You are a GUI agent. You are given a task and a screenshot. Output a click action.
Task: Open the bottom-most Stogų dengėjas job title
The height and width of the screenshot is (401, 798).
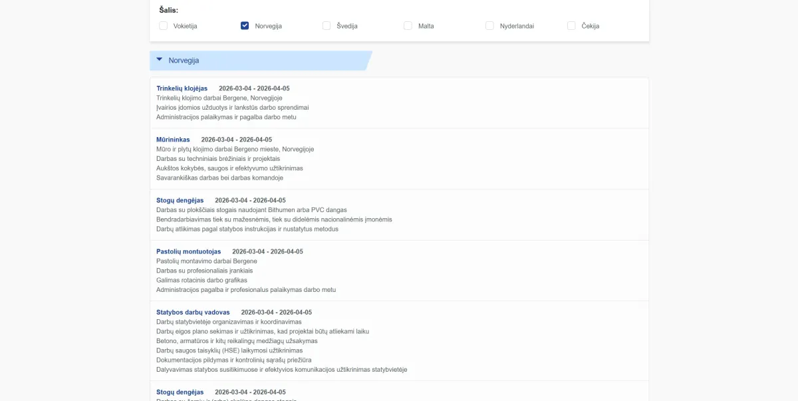(x=180, y=392)
